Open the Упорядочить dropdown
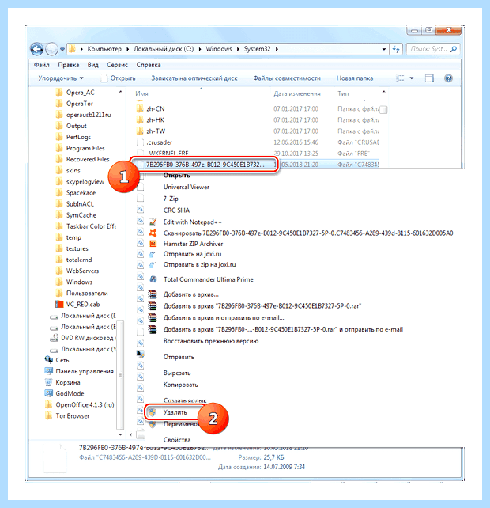This screenshot has height=508, width=490. (x=61, y=78)
